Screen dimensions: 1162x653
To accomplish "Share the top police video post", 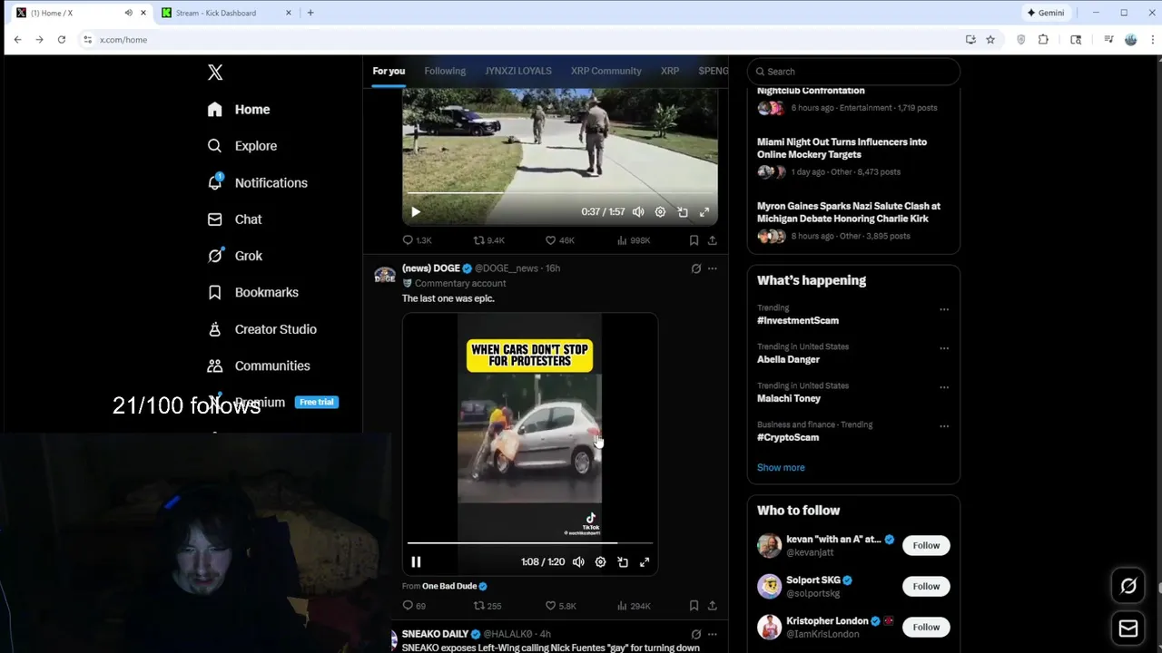I will pos(713,240).
